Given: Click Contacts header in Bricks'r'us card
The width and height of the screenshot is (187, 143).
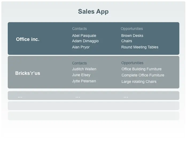Looking at the screenshot, I should pos(79,63).
